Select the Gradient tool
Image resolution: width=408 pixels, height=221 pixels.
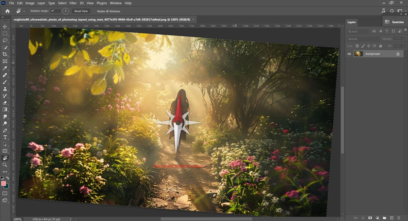[x=5, y=109]
